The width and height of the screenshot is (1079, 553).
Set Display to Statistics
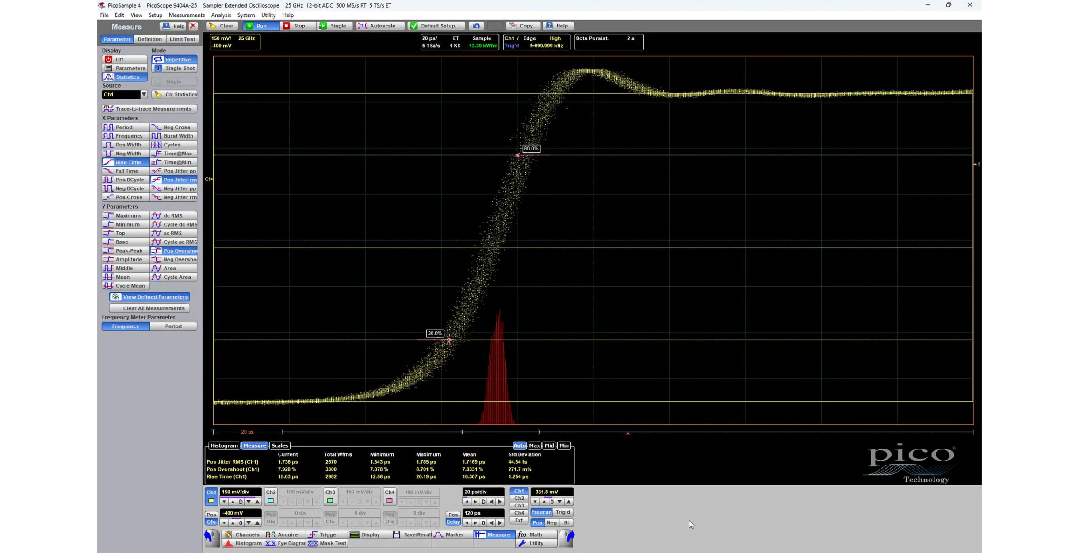coord(125,77)
